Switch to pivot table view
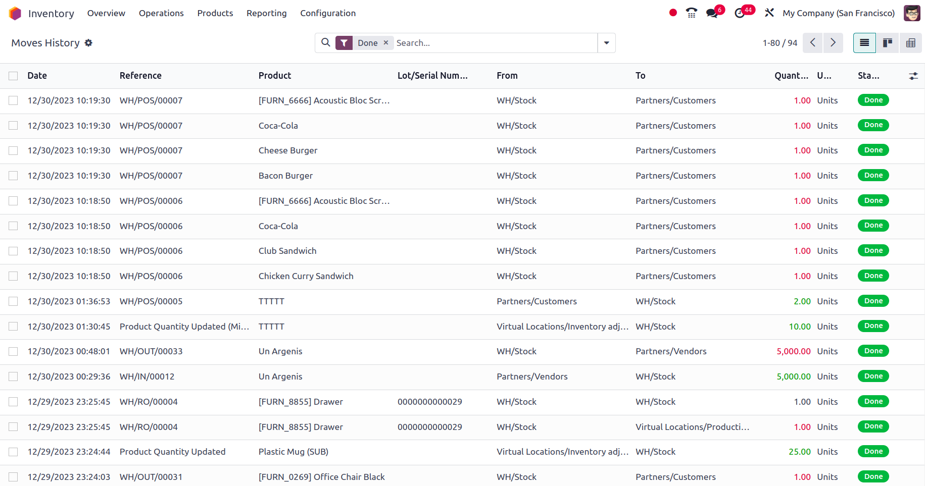 pos(910,43)
